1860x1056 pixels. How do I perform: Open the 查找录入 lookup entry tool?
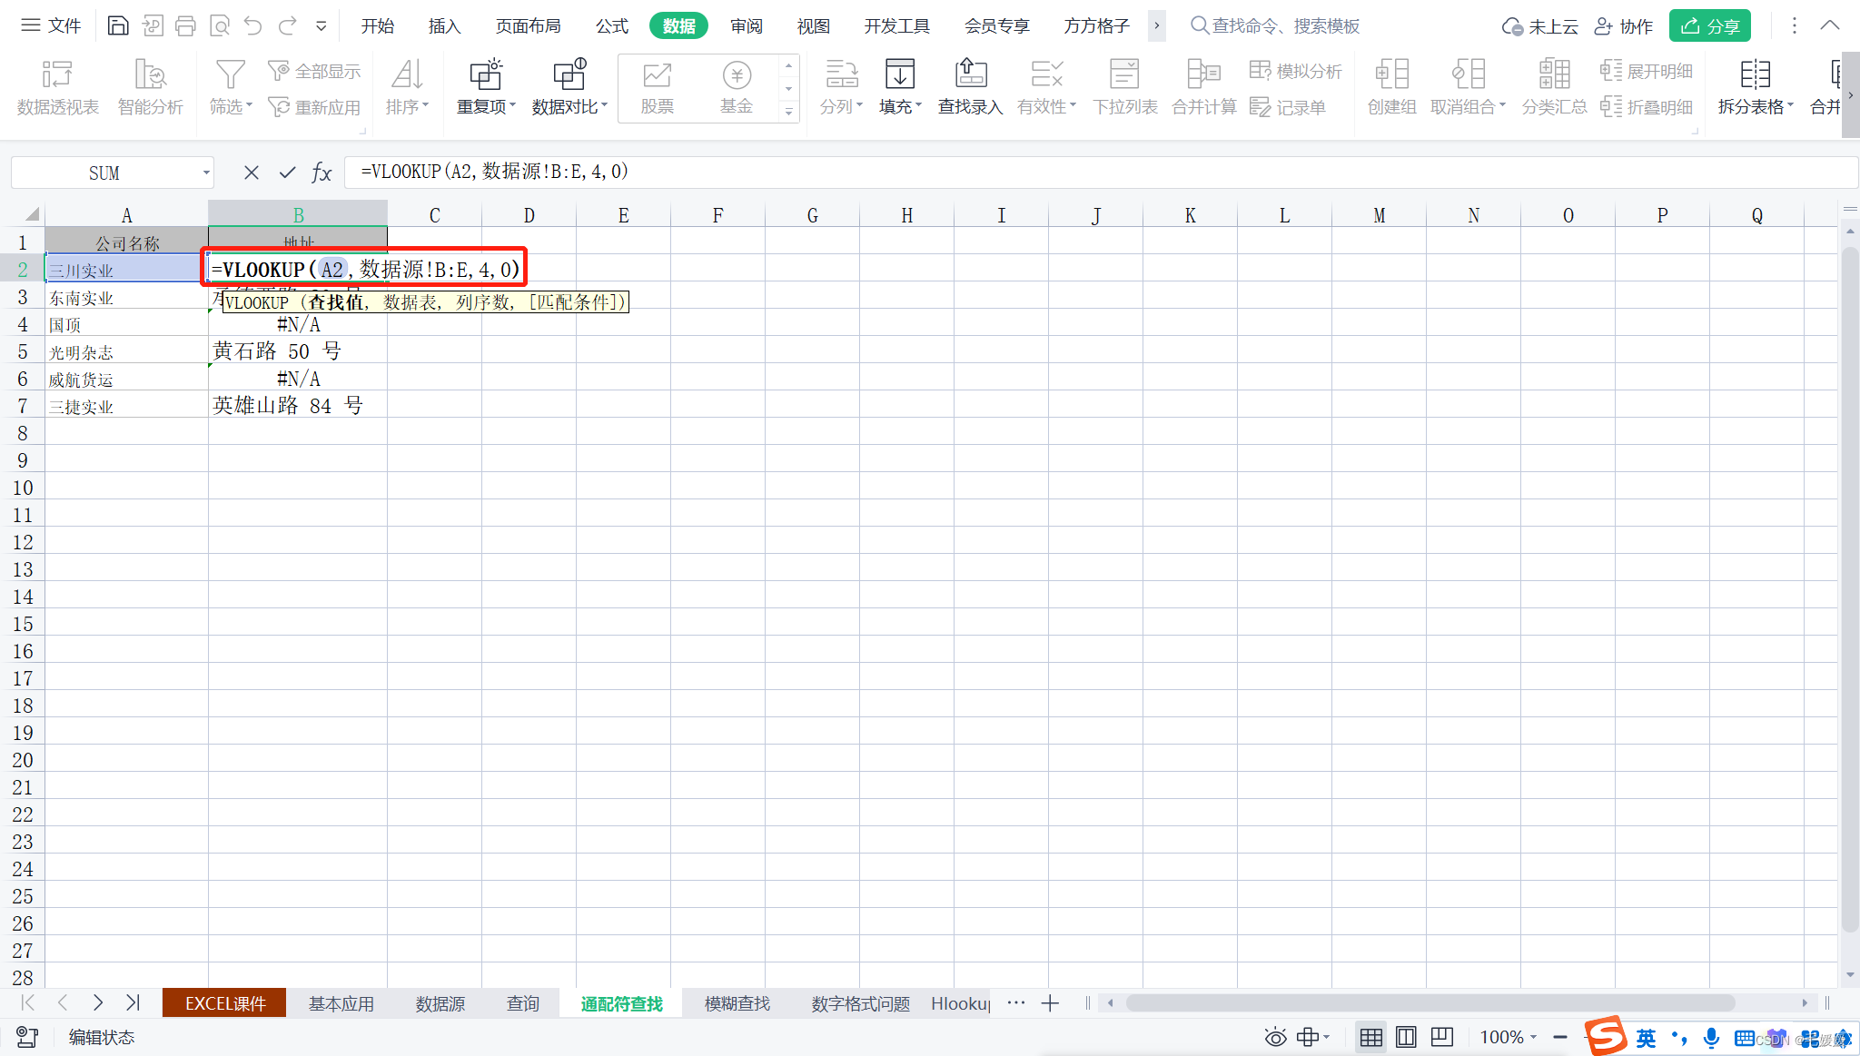(970, 87)
